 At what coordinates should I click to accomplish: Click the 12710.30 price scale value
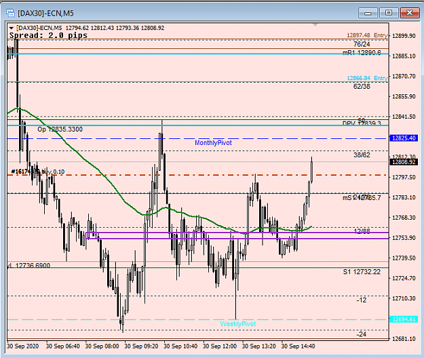coord(404,298)
